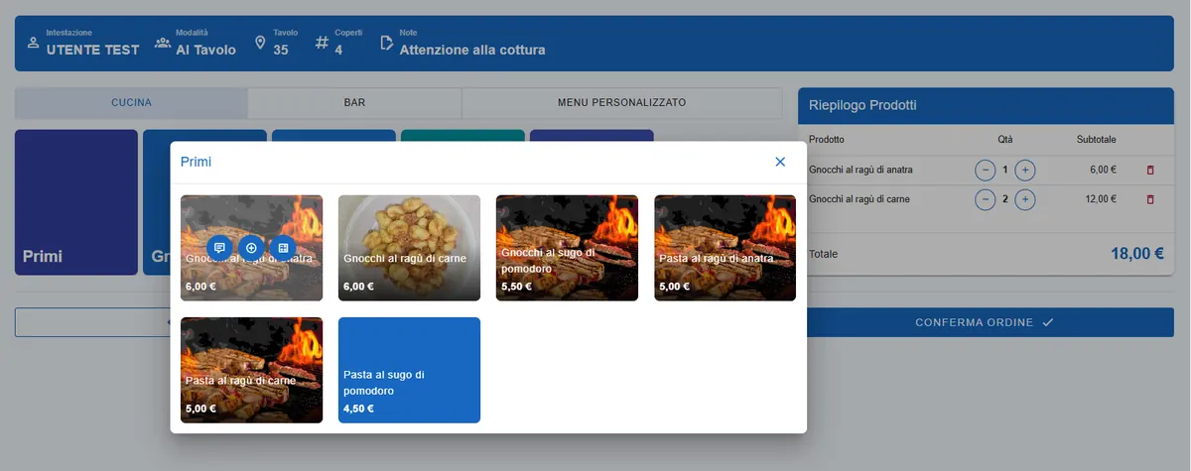
Task: Decrease quantity of Gnocchi al ragù di carne
Action: click(985, 199)
